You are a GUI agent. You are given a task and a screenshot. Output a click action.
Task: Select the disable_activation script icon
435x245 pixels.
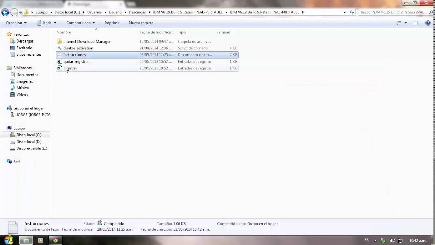59,48
